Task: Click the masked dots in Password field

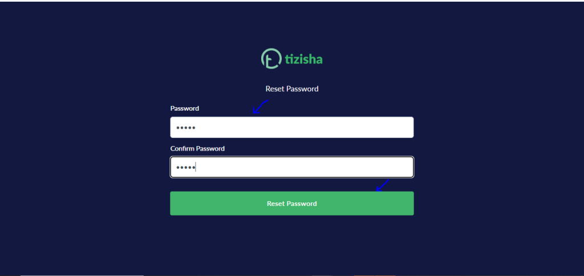Action: [186, 128]
